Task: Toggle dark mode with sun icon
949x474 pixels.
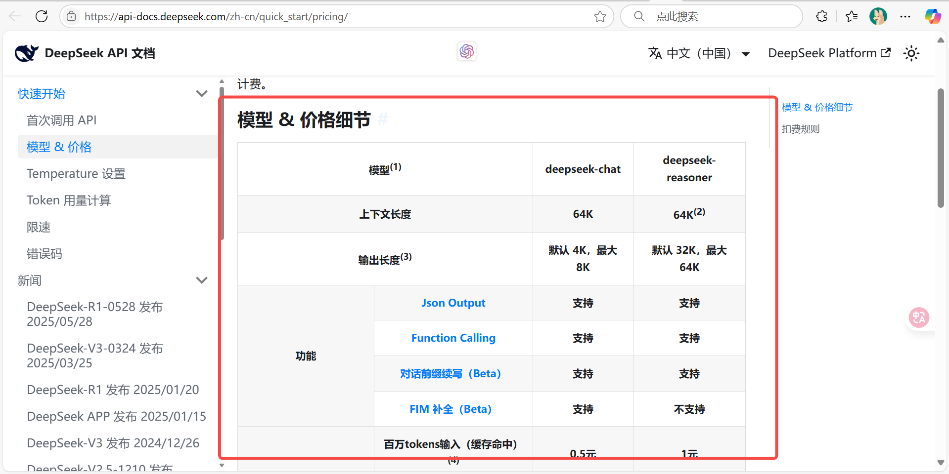Action: tap(911, 53)
